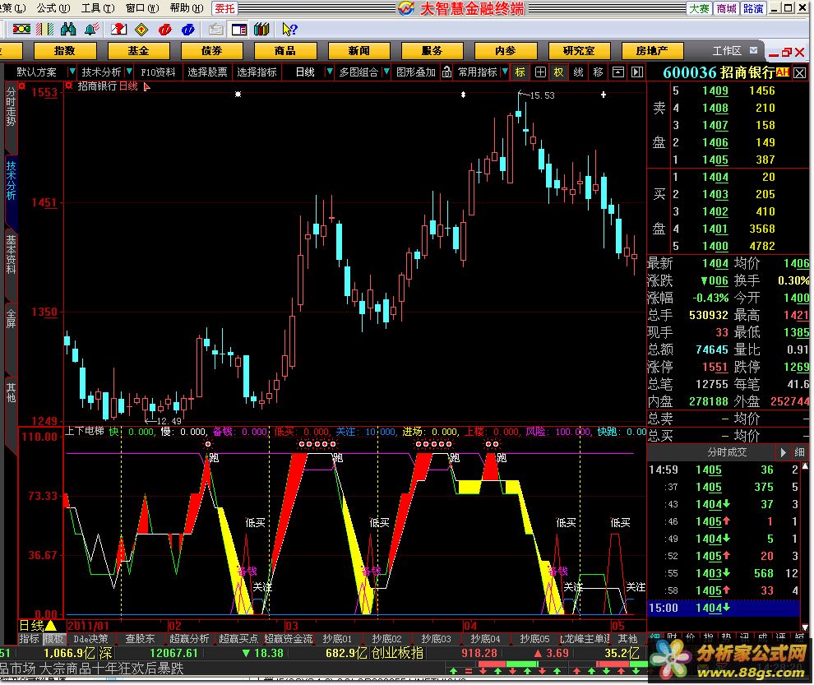Screen dimensions: 814x685
Task: Select the 15:00 trade row
Action: [x=724, y=608]
